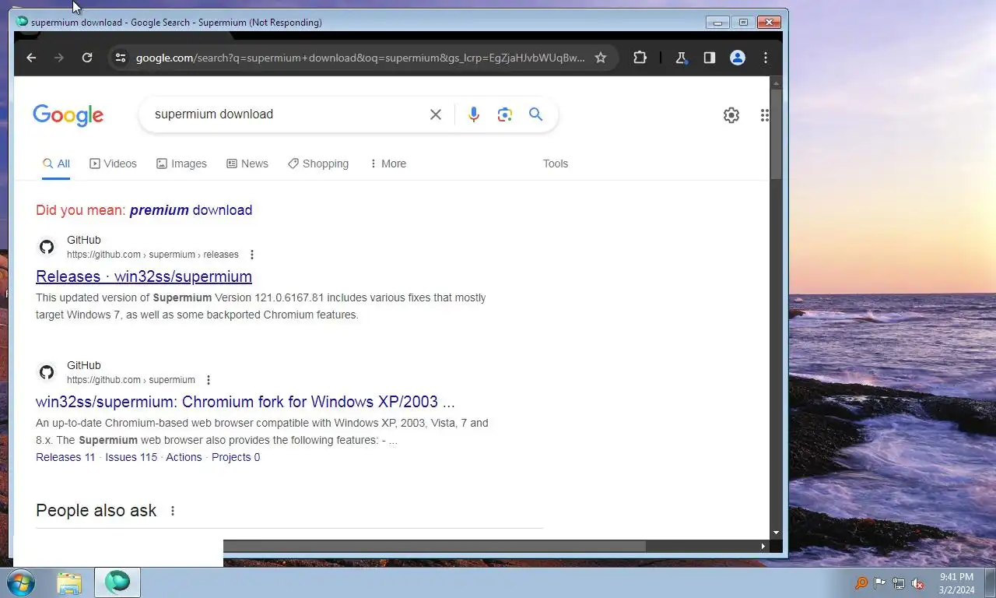Toggle the side panel icon
The height and width of the screenshot is (598, 996).
709,58
